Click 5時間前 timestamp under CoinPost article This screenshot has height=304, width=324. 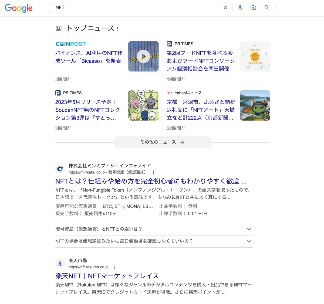pos(63,79)
